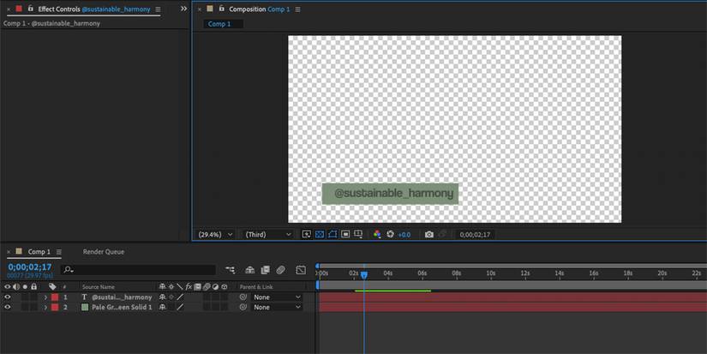Hide the Pale Green Solid 1 layer
This screenshot has height=354, width=707.
(7, 307)
